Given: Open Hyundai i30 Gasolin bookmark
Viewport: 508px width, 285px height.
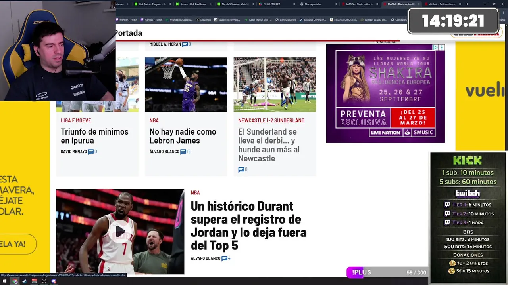Looking at the screenshot, I should click(179, 19).
